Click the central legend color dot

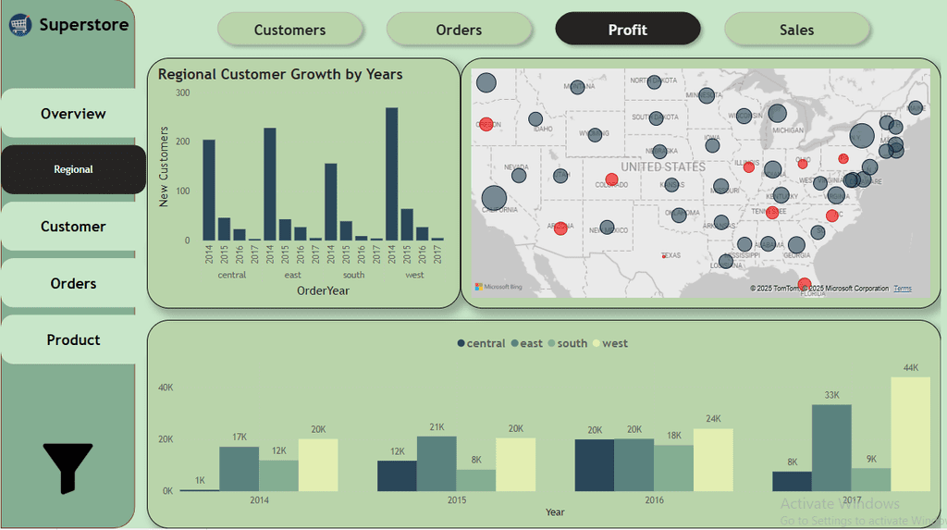461,343
